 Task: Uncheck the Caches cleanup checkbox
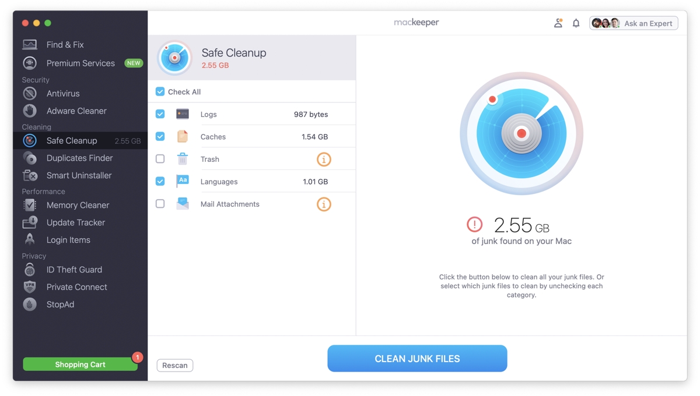[160, 136]
